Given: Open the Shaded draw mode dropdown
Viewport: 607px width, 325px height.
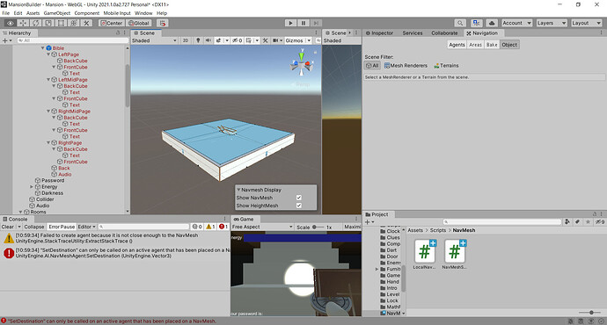Looking at the screenshot, I should [154, 40].
